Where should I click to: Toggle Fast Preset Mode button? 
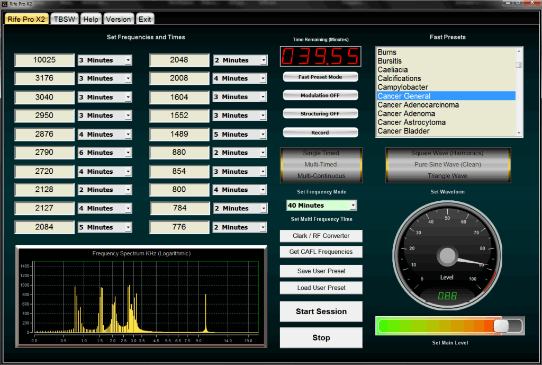point(320,77)
